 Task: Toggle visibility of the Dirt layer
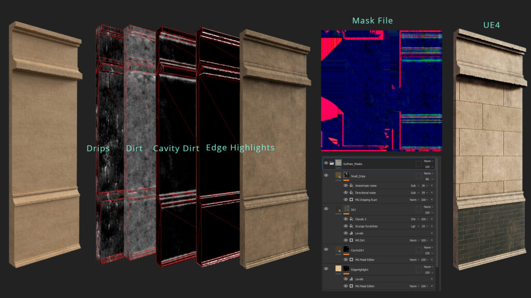[x=326, y=207]
